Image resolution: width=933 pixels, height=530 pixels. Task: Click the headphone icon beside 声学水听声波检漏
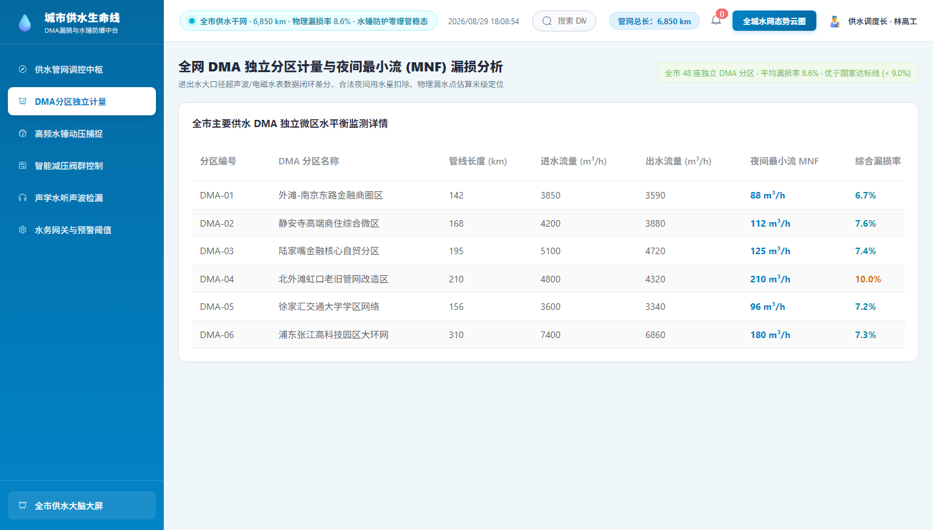click(22, 198)
